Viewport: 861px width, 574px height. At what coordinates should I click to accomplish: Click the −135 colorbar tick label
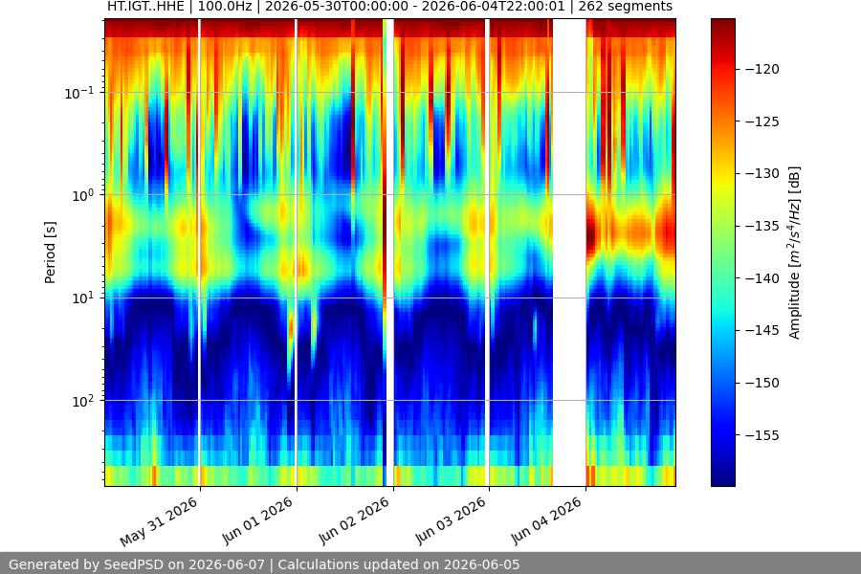(762, 226)
